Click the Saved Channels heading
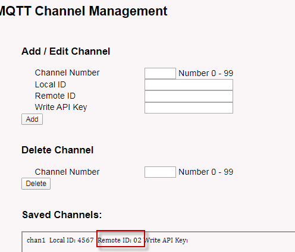The image size is (295, 252). 62,215
